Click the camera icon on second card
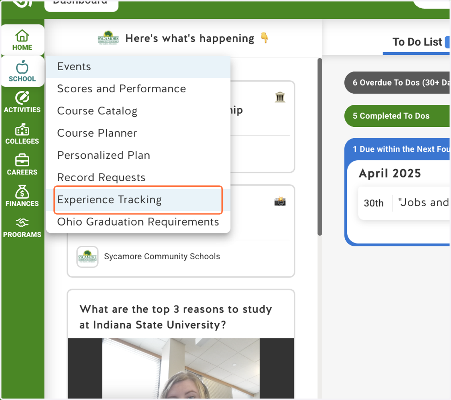 [x=280, y=202]
